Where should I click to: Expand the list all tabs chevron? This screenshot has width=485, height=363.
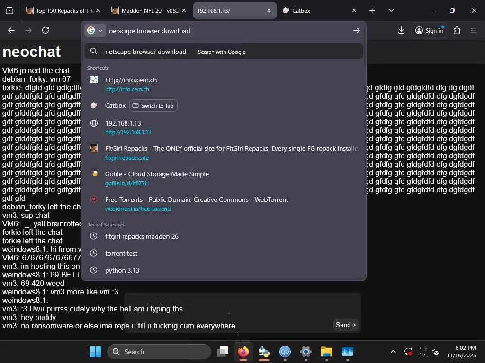391,10
